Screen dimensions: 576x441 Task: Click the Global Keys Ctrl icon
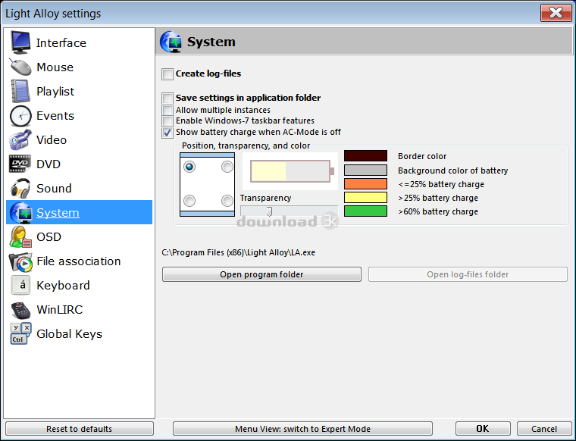20,333
